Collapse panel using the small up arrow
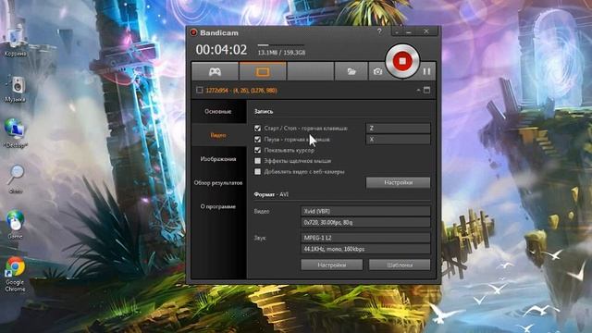This screenshot has height=333, width=592. [x=418, y=91]
